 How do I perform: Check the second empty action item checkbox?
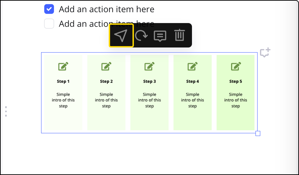pos(49,24)
